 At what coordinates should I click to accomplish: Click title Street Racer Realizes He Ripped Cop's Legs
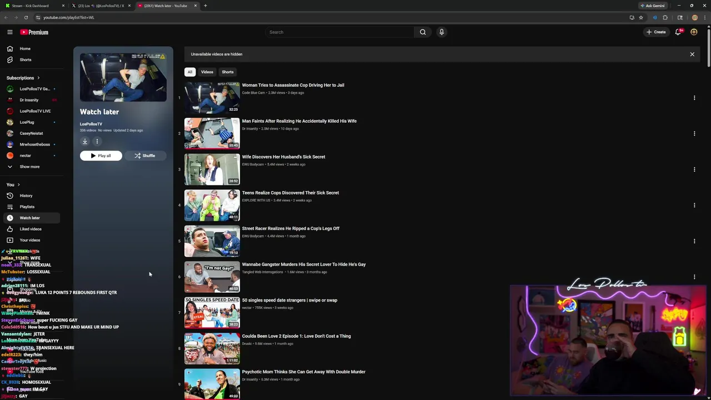tap(291, 228)
